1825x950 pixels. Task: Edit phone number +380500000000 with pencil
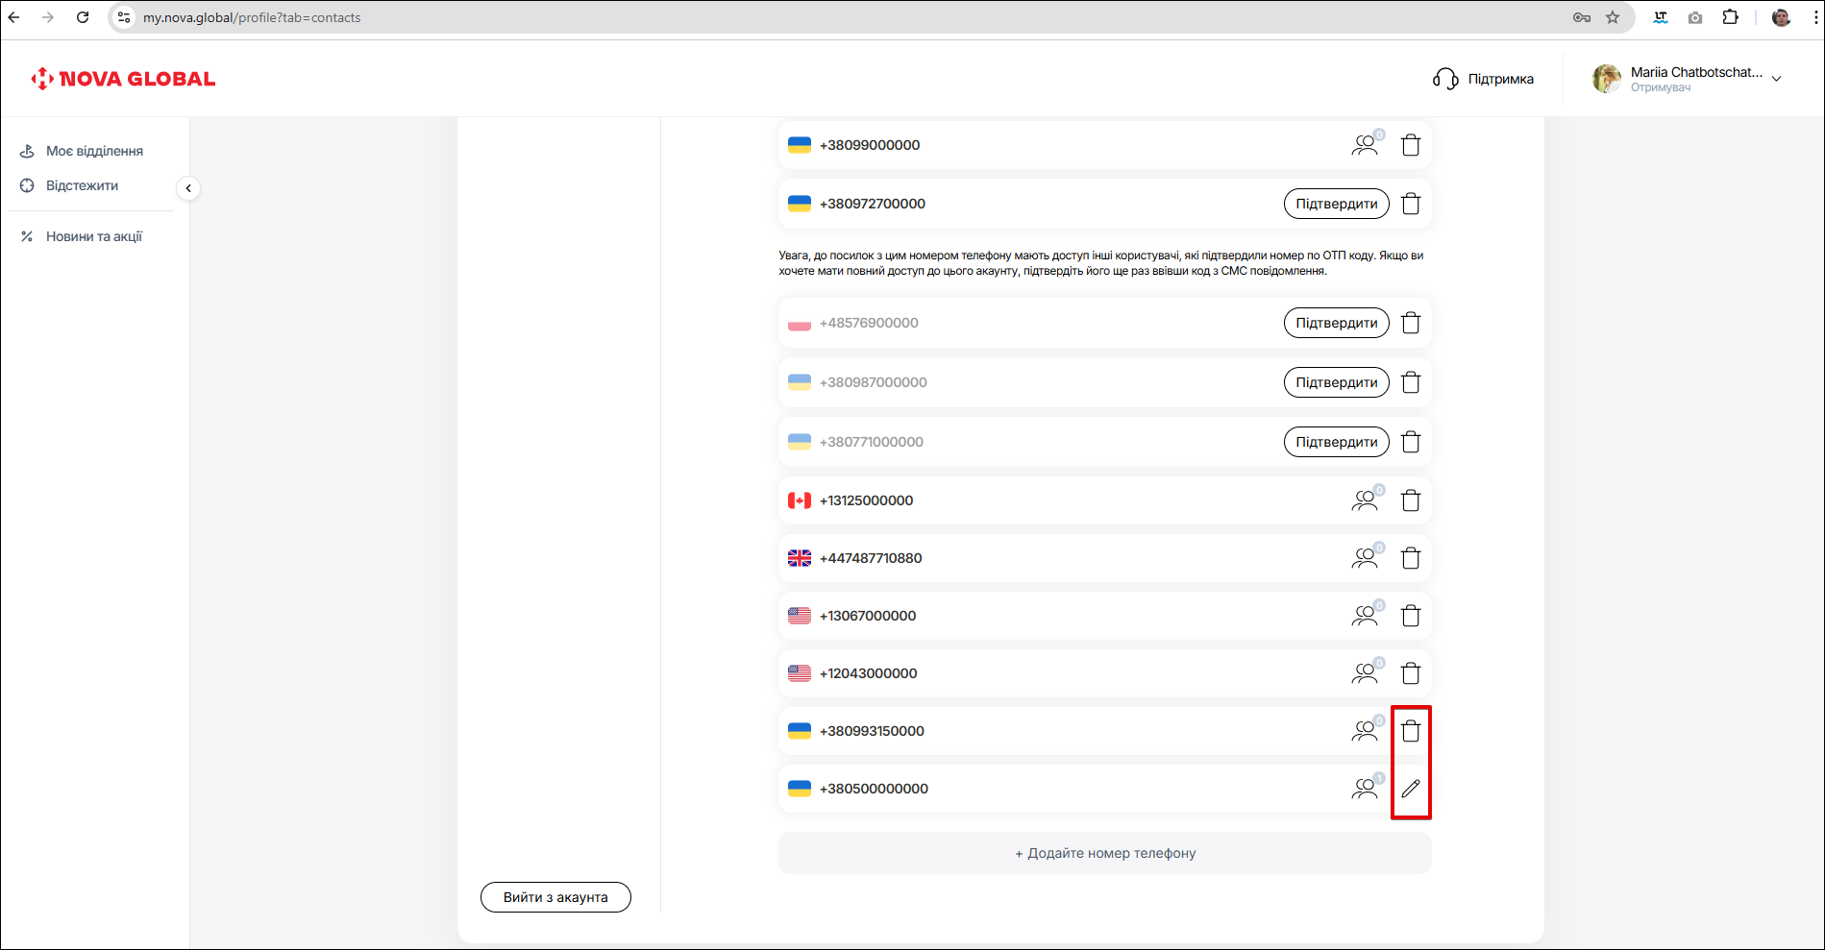pyautogui.click(x=1410, y=789)
